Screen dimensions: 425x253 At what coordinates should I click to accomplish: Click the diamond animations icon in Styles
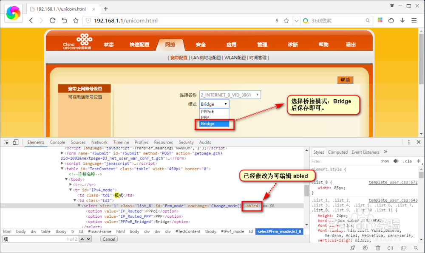click(x=396, y=161)
